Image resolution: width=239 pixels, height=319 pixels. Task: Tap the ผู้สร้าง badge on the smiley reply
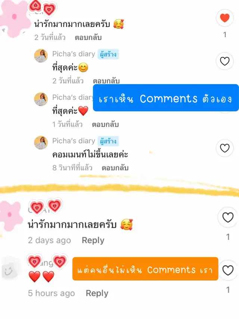108,54
